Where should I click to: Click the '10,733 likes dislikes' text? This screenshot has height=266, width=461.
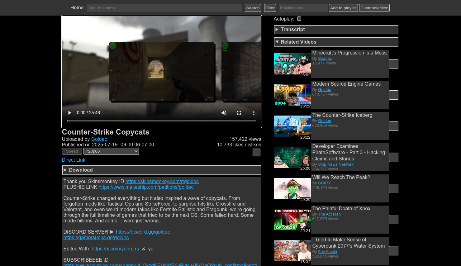point(239,145)
